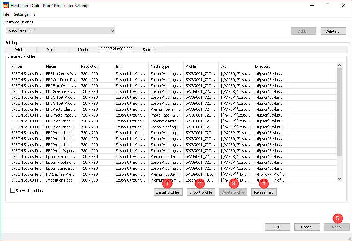
Task: Click the SPx890CT_HDS... profile cell
Action: coord(200,174)
